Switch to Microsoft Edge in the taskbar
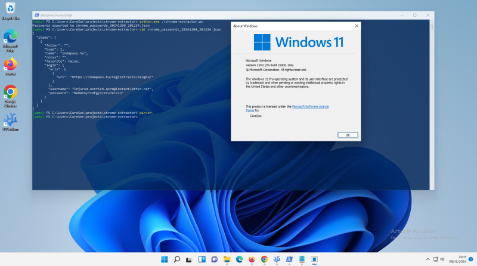477x266 pixels. pos(240,259)
